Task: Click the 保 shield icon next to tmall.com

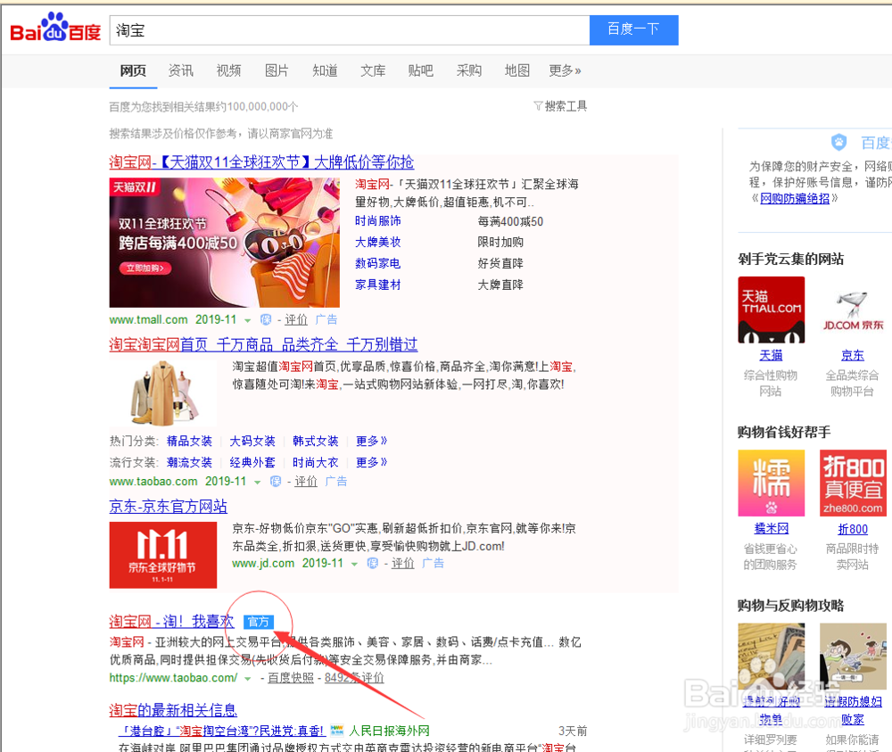Action: click(266, 319)
